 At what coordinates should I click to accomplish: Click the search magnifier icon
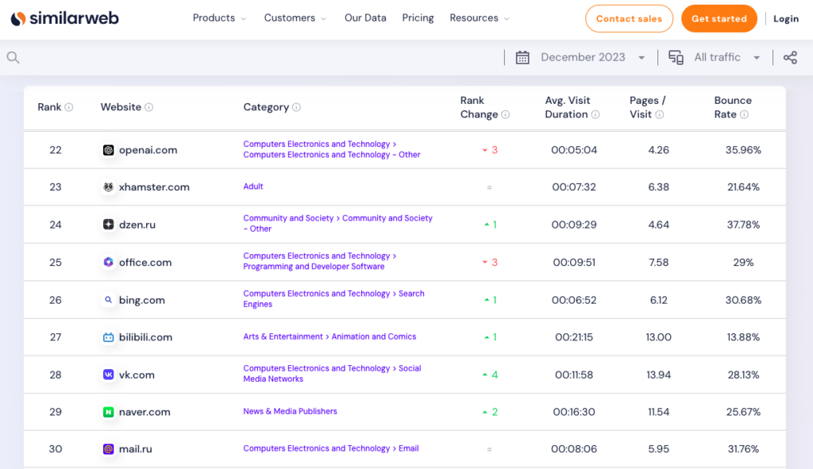click(13, 57)
